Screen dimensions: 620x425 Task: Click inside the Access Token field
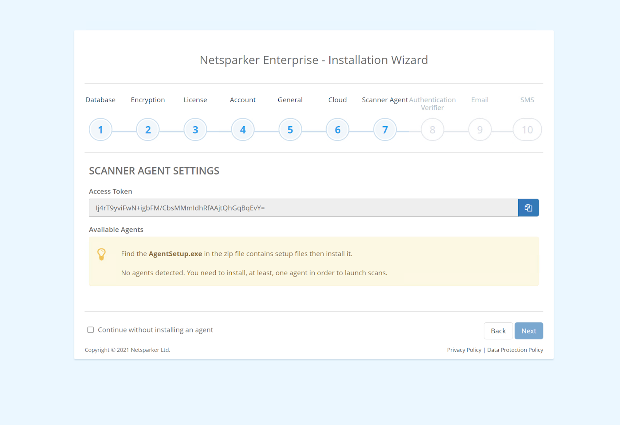(x=303, y=208)
